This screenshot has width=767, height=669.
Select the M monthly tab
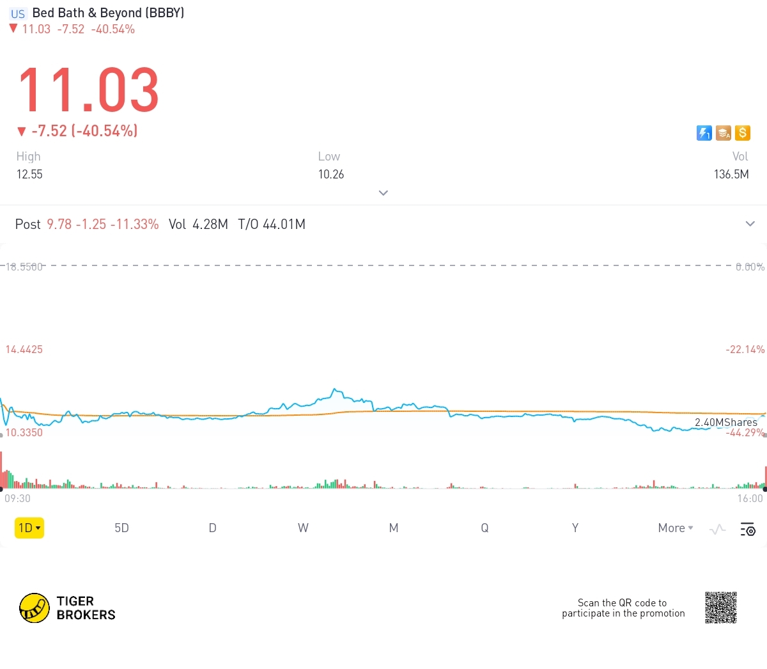pyautogui.click(x=394, y=528)
